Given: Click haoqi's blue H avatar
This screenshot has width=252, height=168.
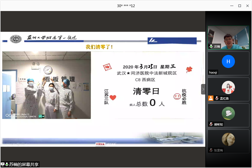Looking at the screenshot, I should coord(228,61).
